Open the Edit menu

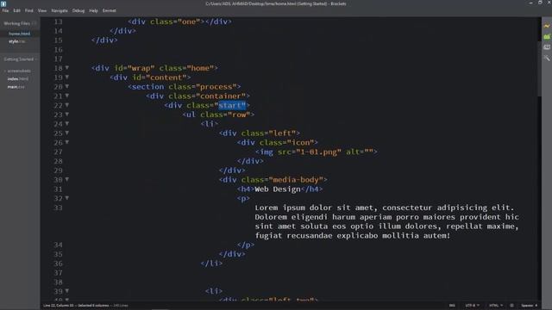(x=17, y=11)
